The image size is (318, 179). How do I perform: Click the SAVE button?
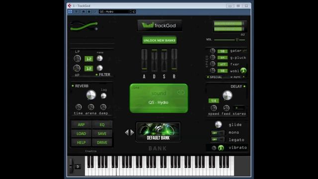point(102,134)
